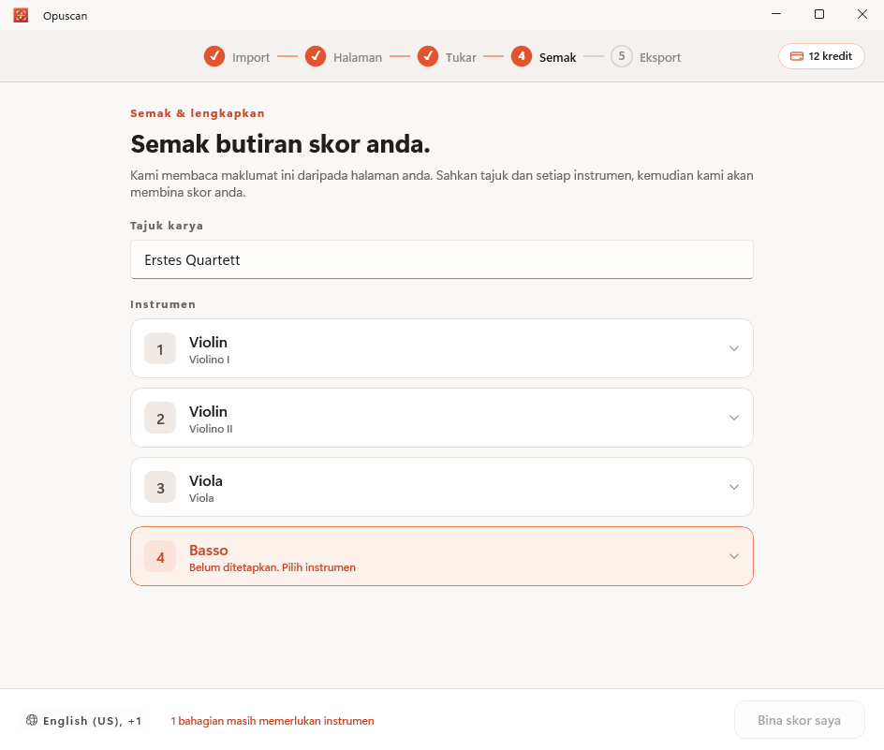Click the 'Violino I' subtitle text
Image resolution: width=884 pixels, height=750 pixels.
(x=209, y=360)
